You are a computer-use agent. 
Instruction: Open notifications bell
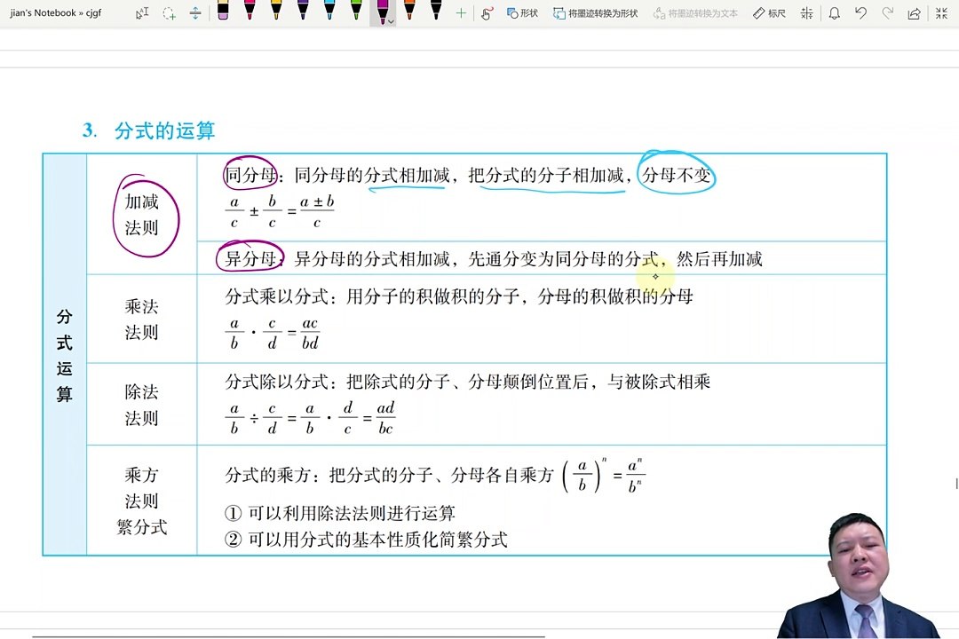[x=834, y=12]
